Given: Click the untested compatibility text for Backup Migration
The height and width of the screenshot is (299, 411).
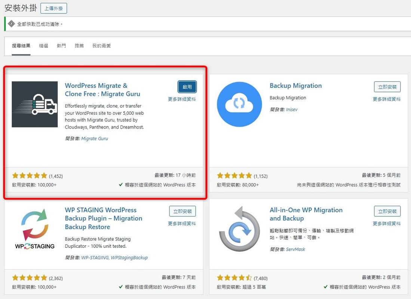Looking at the screenshot, I should [349, 185].
